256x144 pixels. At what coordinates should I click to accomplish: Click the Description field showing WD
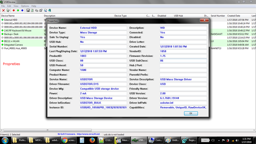(x=183, y=28)
